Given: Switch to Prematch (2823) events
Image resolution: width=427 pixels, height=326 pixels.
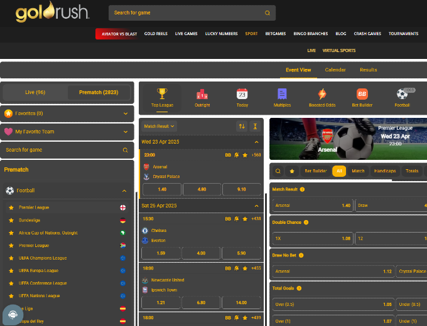Looking at the screenshot, I should pos(99,92).
